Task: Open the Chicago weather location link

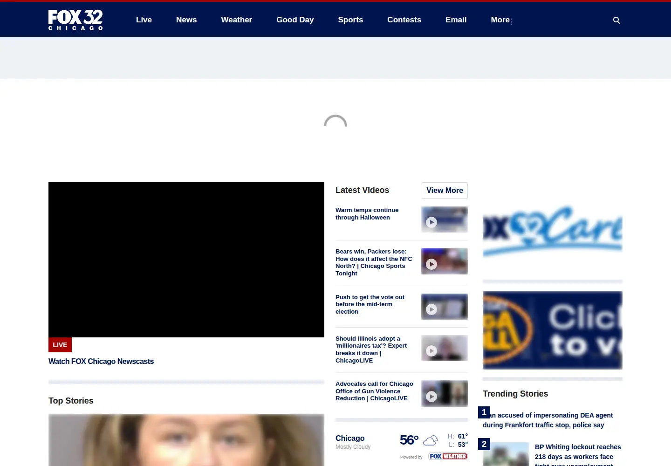Action: pyautogui.click(x=350, y=438)
